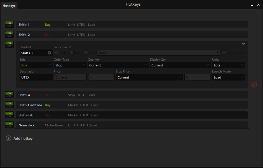Minimize the Hotkeys window

point(252,5)
